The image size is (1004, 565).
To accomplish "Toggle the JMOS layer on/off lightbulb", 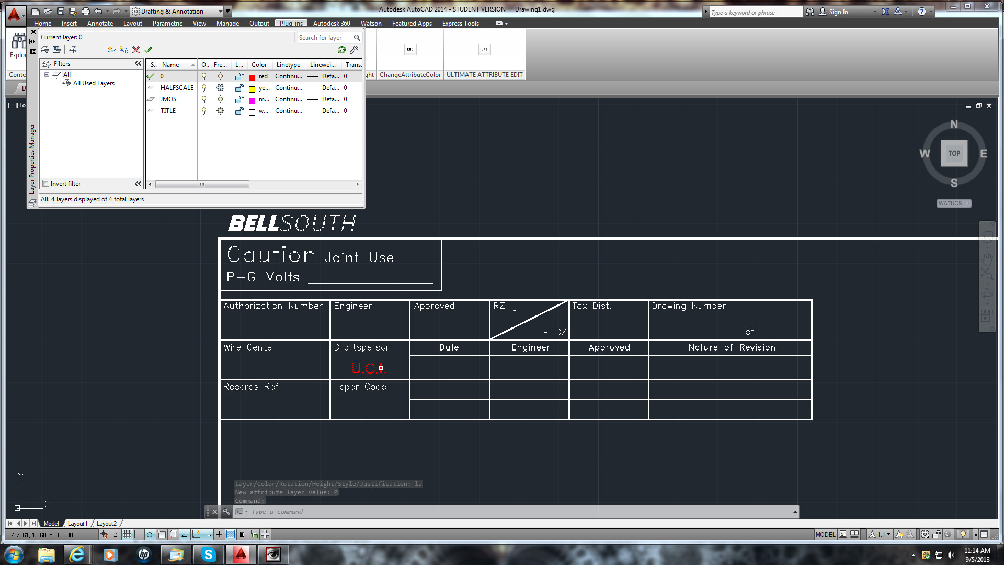I will 204,99.
